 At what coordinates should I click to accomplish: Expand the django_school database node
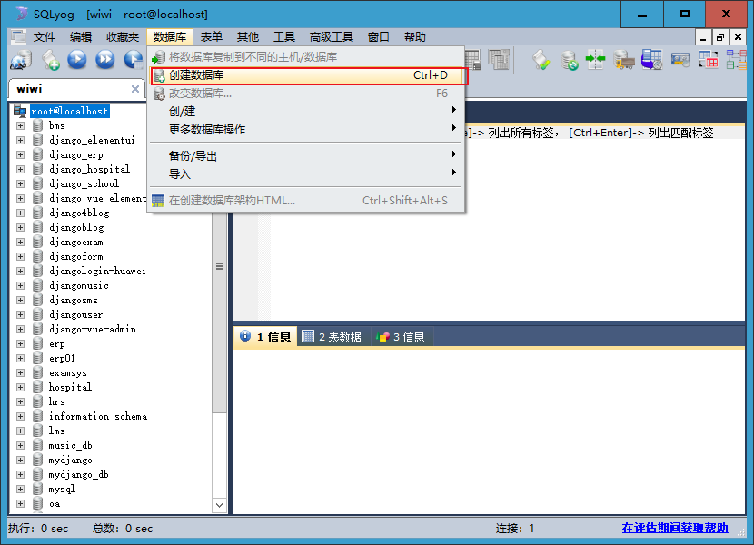tap(20, 183)
